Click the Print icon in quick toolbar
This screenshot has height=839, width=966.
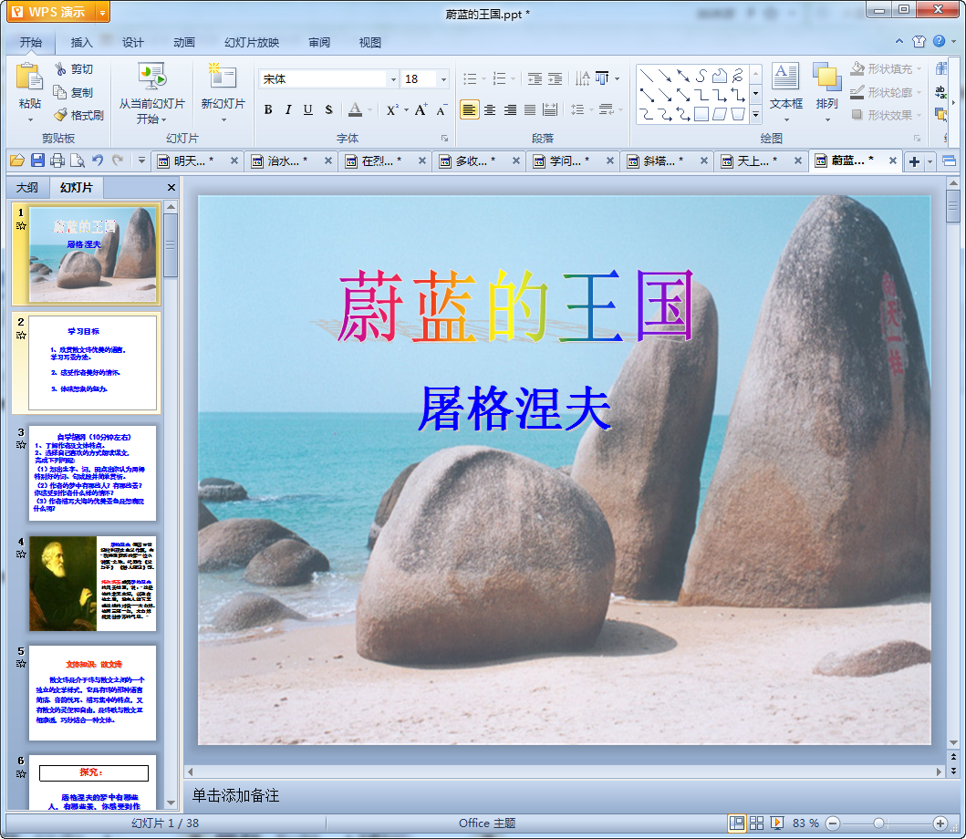57,161
